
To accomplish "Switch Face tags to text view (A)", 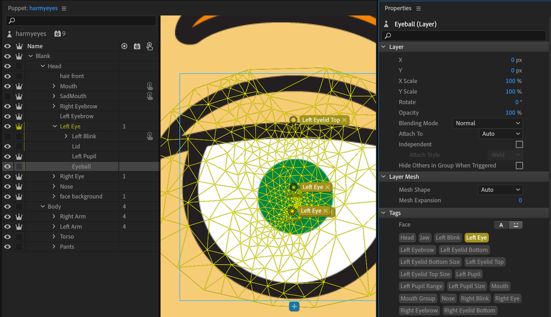I will coord(501,225).
